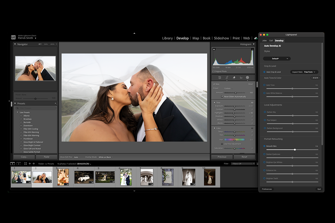Toggle the Tone panel eye icon
This screenshot has width=335, height=223.
(252, 103)
